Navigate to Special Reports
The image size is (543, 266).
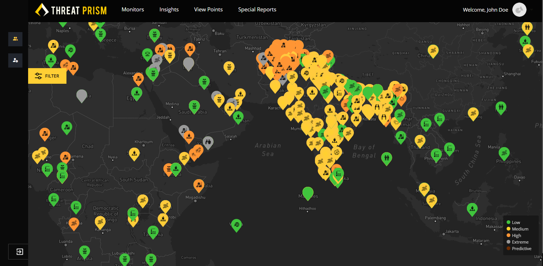[257, 10]
